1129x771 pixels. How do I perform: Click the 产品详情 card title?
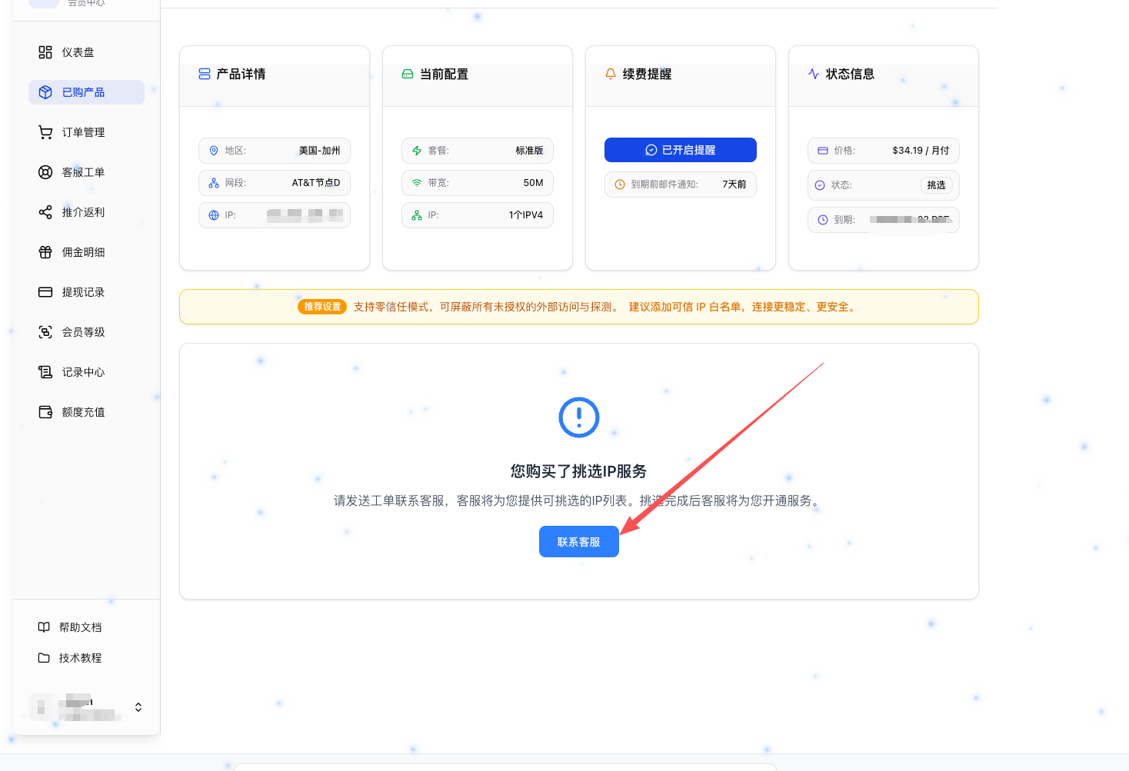tap(241, 74)
